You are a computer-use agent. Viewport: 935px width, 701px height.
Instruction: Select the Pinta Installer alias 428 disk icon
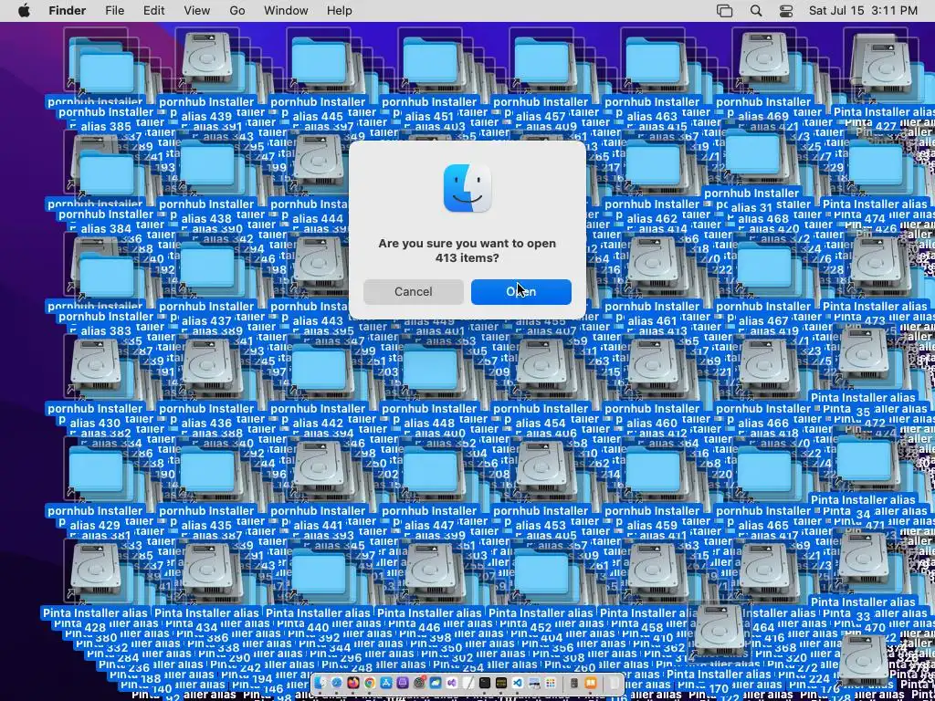[95, 570]
